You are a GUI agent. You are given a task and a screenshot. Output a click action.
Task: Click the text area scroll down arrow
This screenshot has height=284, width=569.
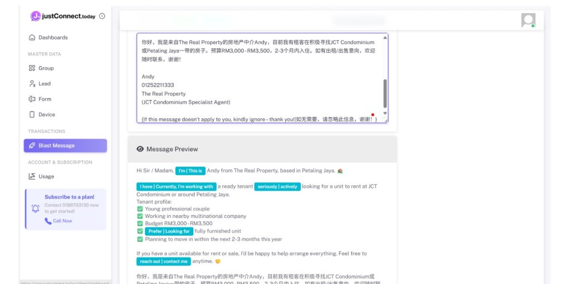tap(385, 113)
